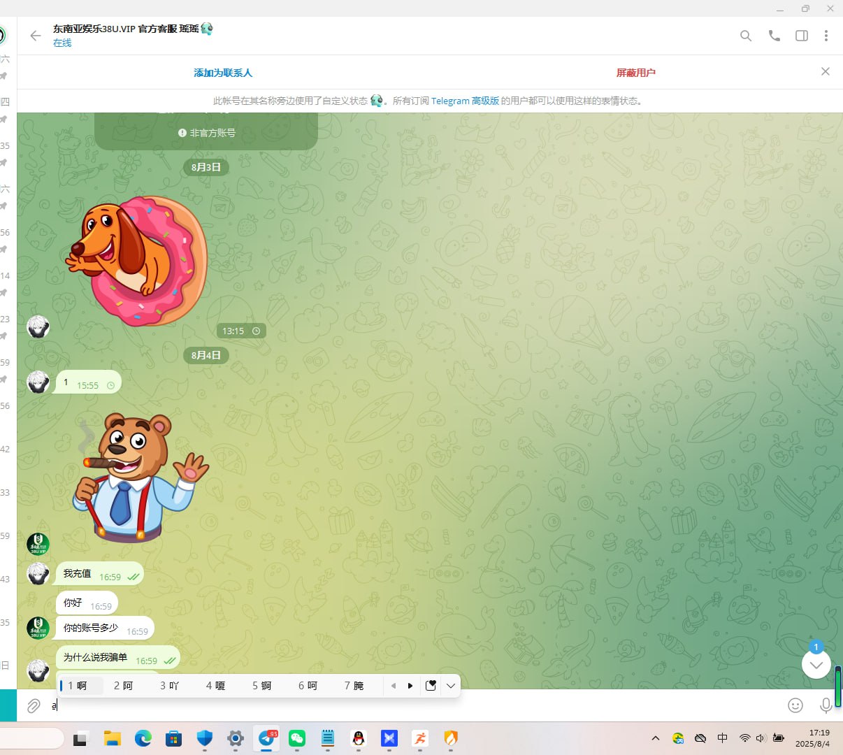Image resolution: width=843 pixels, height=755 pixels.
Task: Jump to bottom with unread arrow button
Action: [x=816, y=664]
